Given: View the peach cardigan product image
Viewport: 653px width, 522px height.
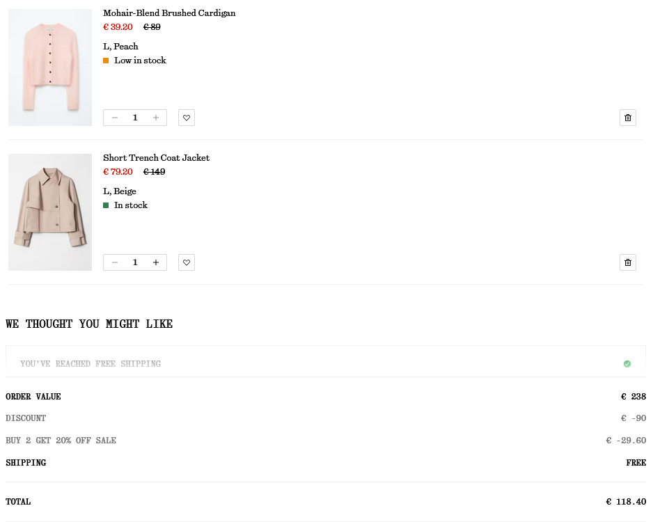Looking at the screenshot, I should click(x=50, y=68).
